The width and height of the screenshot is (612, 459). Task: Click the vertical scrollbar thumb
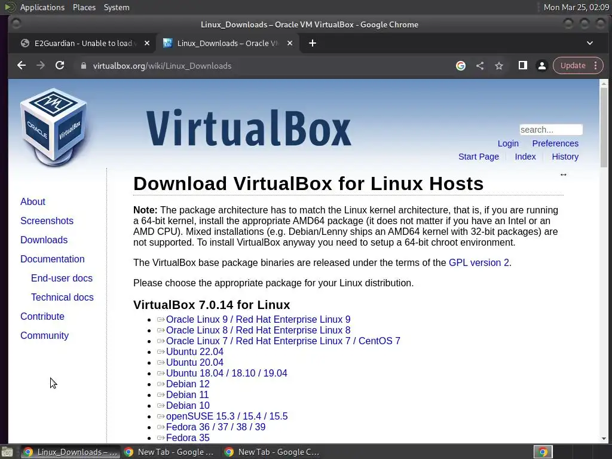604,127
